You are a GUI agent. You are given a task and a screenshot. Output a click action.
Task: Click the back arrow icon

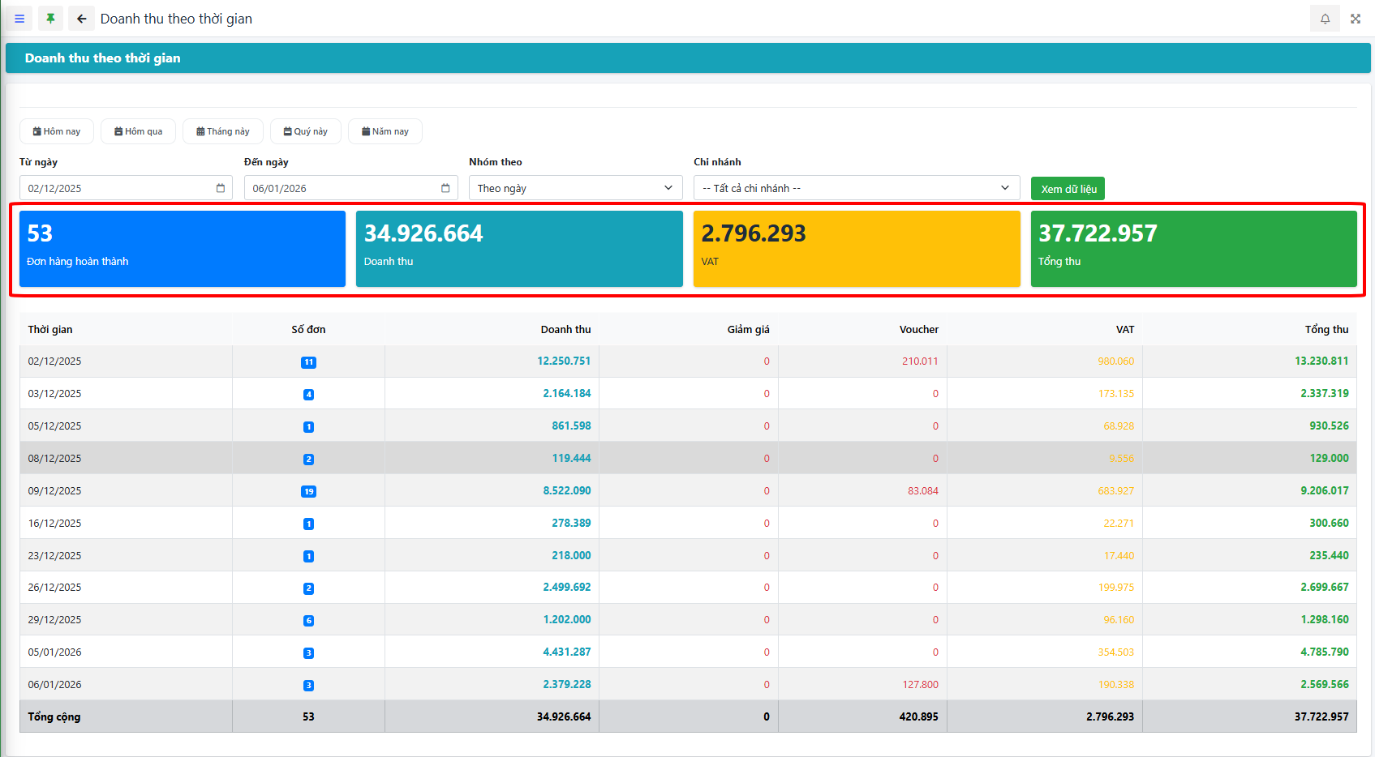[81, 19]
